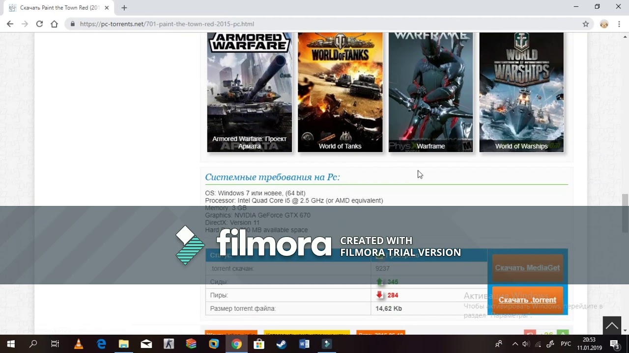
Task: Click the address bar URL
Action: pyautogui.click(x=167, y=24)
